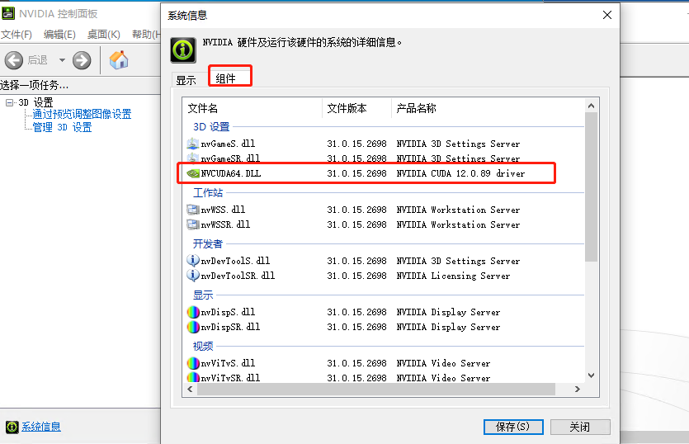Click the nvDispS.dll color icon
The image size is (689, 444).
(x=193, y=312)
